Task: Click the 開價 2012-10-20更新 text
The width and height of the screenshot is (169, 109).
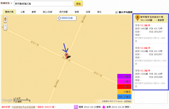Action: (90, 107)
